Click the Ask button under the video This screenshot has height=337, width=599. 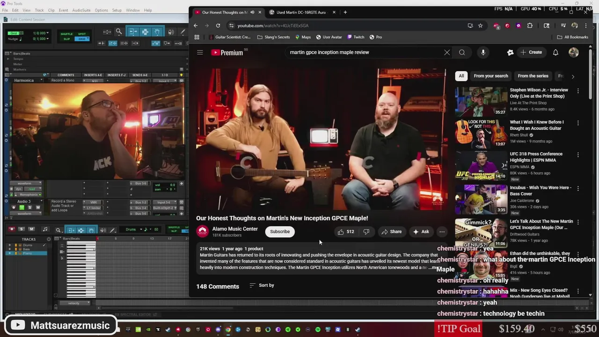pos(420,232)
